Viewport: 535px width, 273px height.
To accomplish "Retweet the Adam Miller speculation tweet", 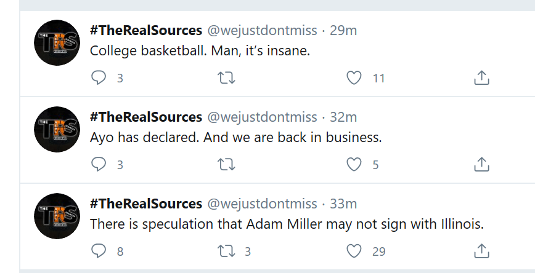I will 227,251.
